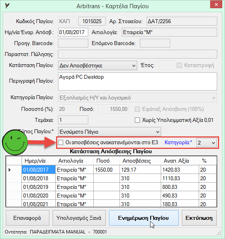Open the Κατάσταση Παγίου dropdown
225x239 pixels.
click(98, 65)
